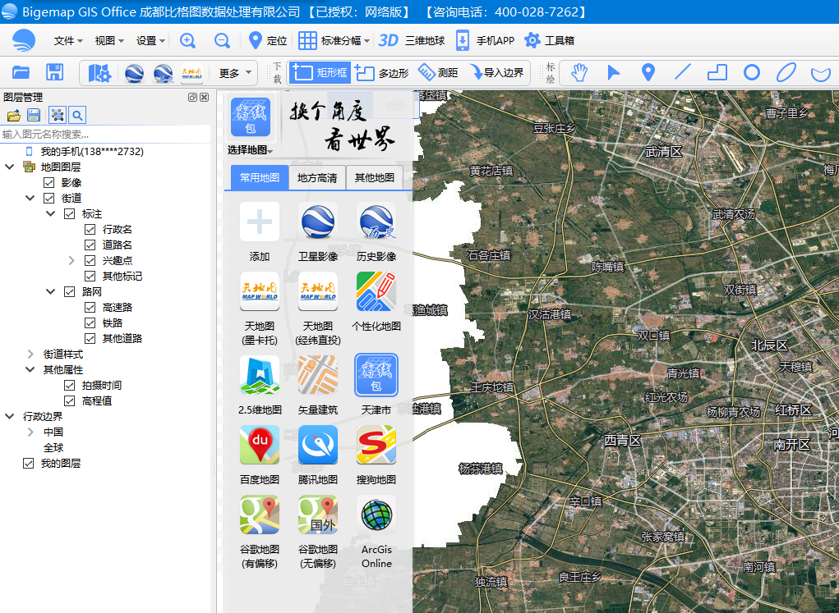Click the 选择地图 button
Screen dimensions: 839x613
[x=251, y=150]
